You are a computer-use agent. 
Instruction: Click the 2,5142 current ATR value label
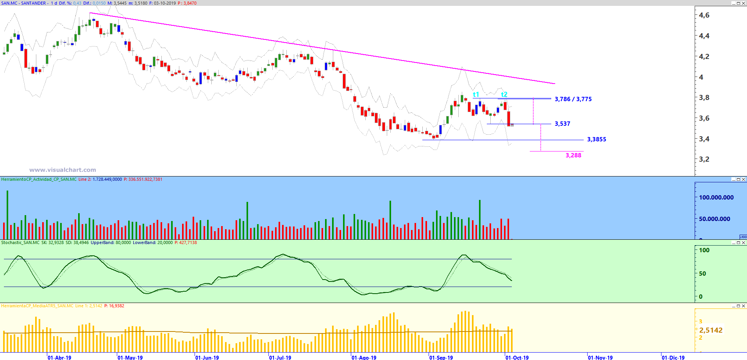coord(711,330)
